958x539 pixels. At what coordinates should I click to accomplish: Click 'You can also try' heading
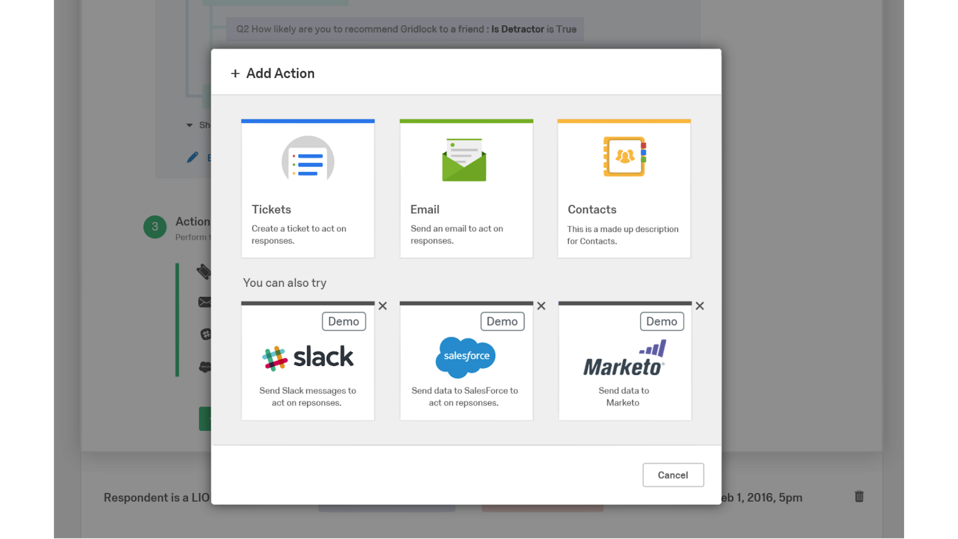(x=284, y=283)
